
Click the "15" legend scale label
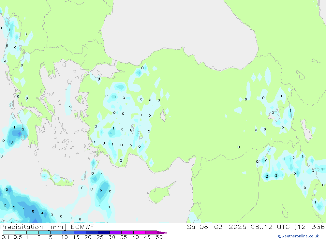click(x=76, y=237)
